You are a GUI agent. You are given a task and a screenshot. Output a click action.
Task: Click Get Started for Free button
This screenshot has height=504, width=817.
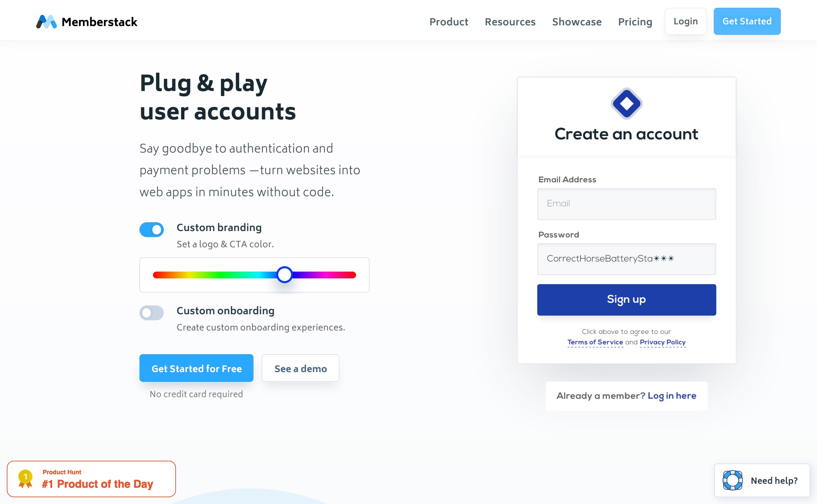196,367
